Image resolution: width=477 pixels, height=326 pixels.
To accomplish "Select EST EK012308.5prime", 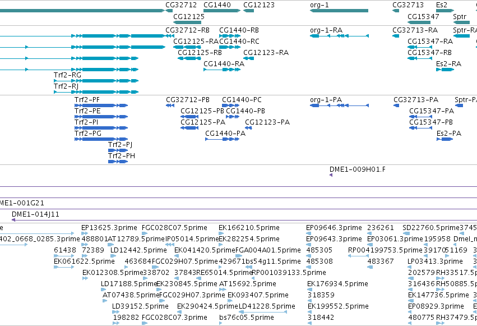I will (85, 278).
